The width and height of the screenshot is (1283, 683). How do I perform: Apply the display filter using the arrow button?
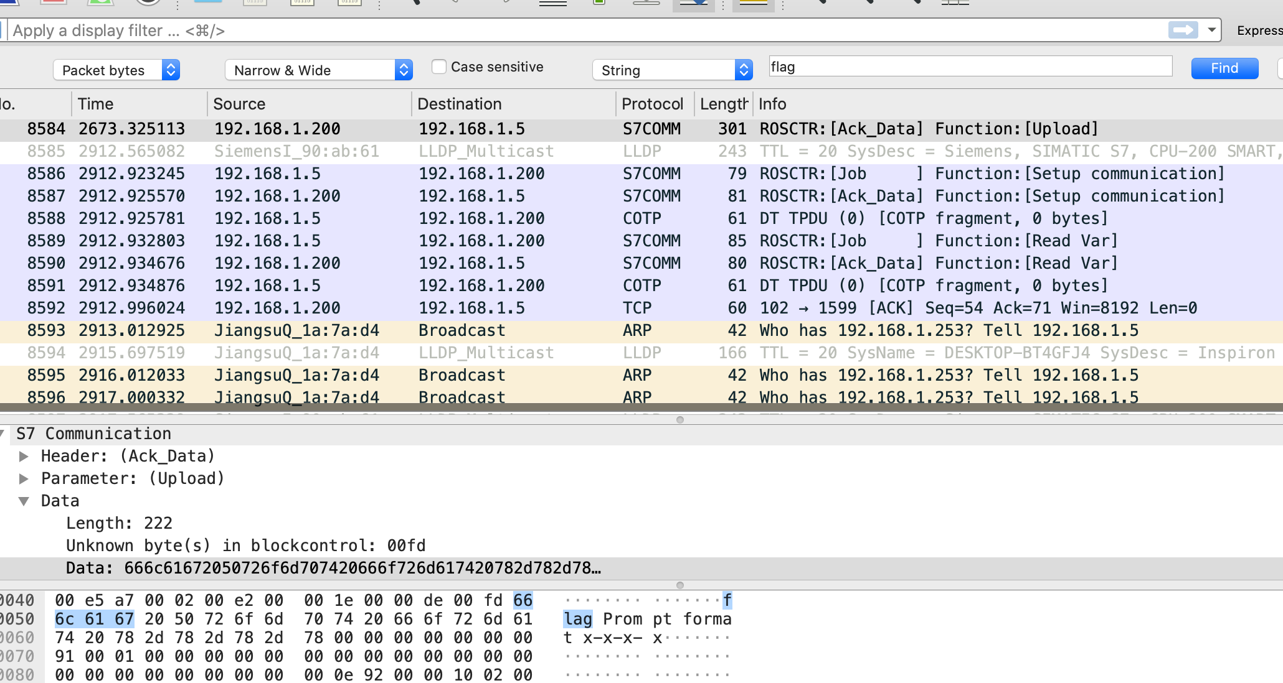[x=1183, y=30]
